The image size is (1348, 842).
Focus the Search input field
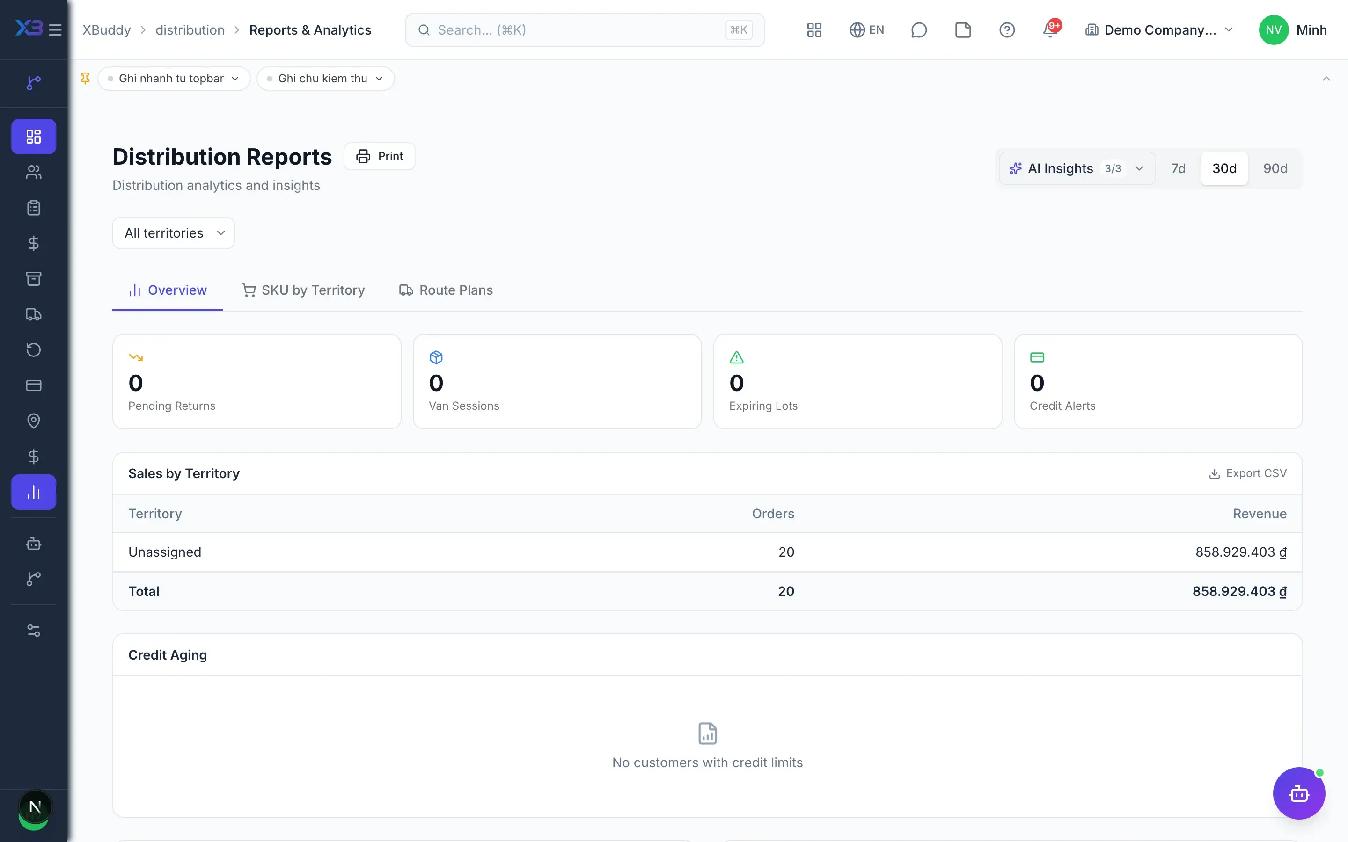585,29
